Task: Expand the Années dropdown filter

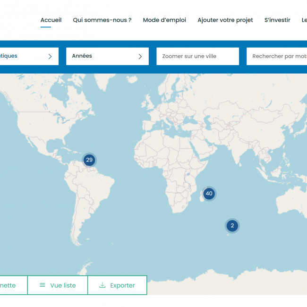Action: (107, 56)
